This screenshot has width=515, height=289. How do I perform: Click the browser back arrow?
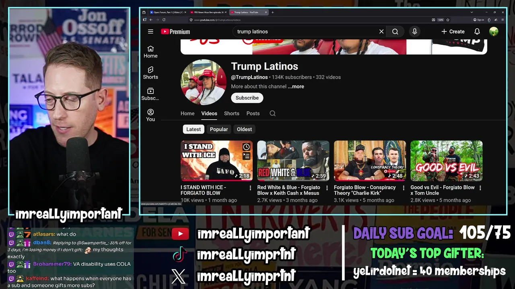[151, 20]
